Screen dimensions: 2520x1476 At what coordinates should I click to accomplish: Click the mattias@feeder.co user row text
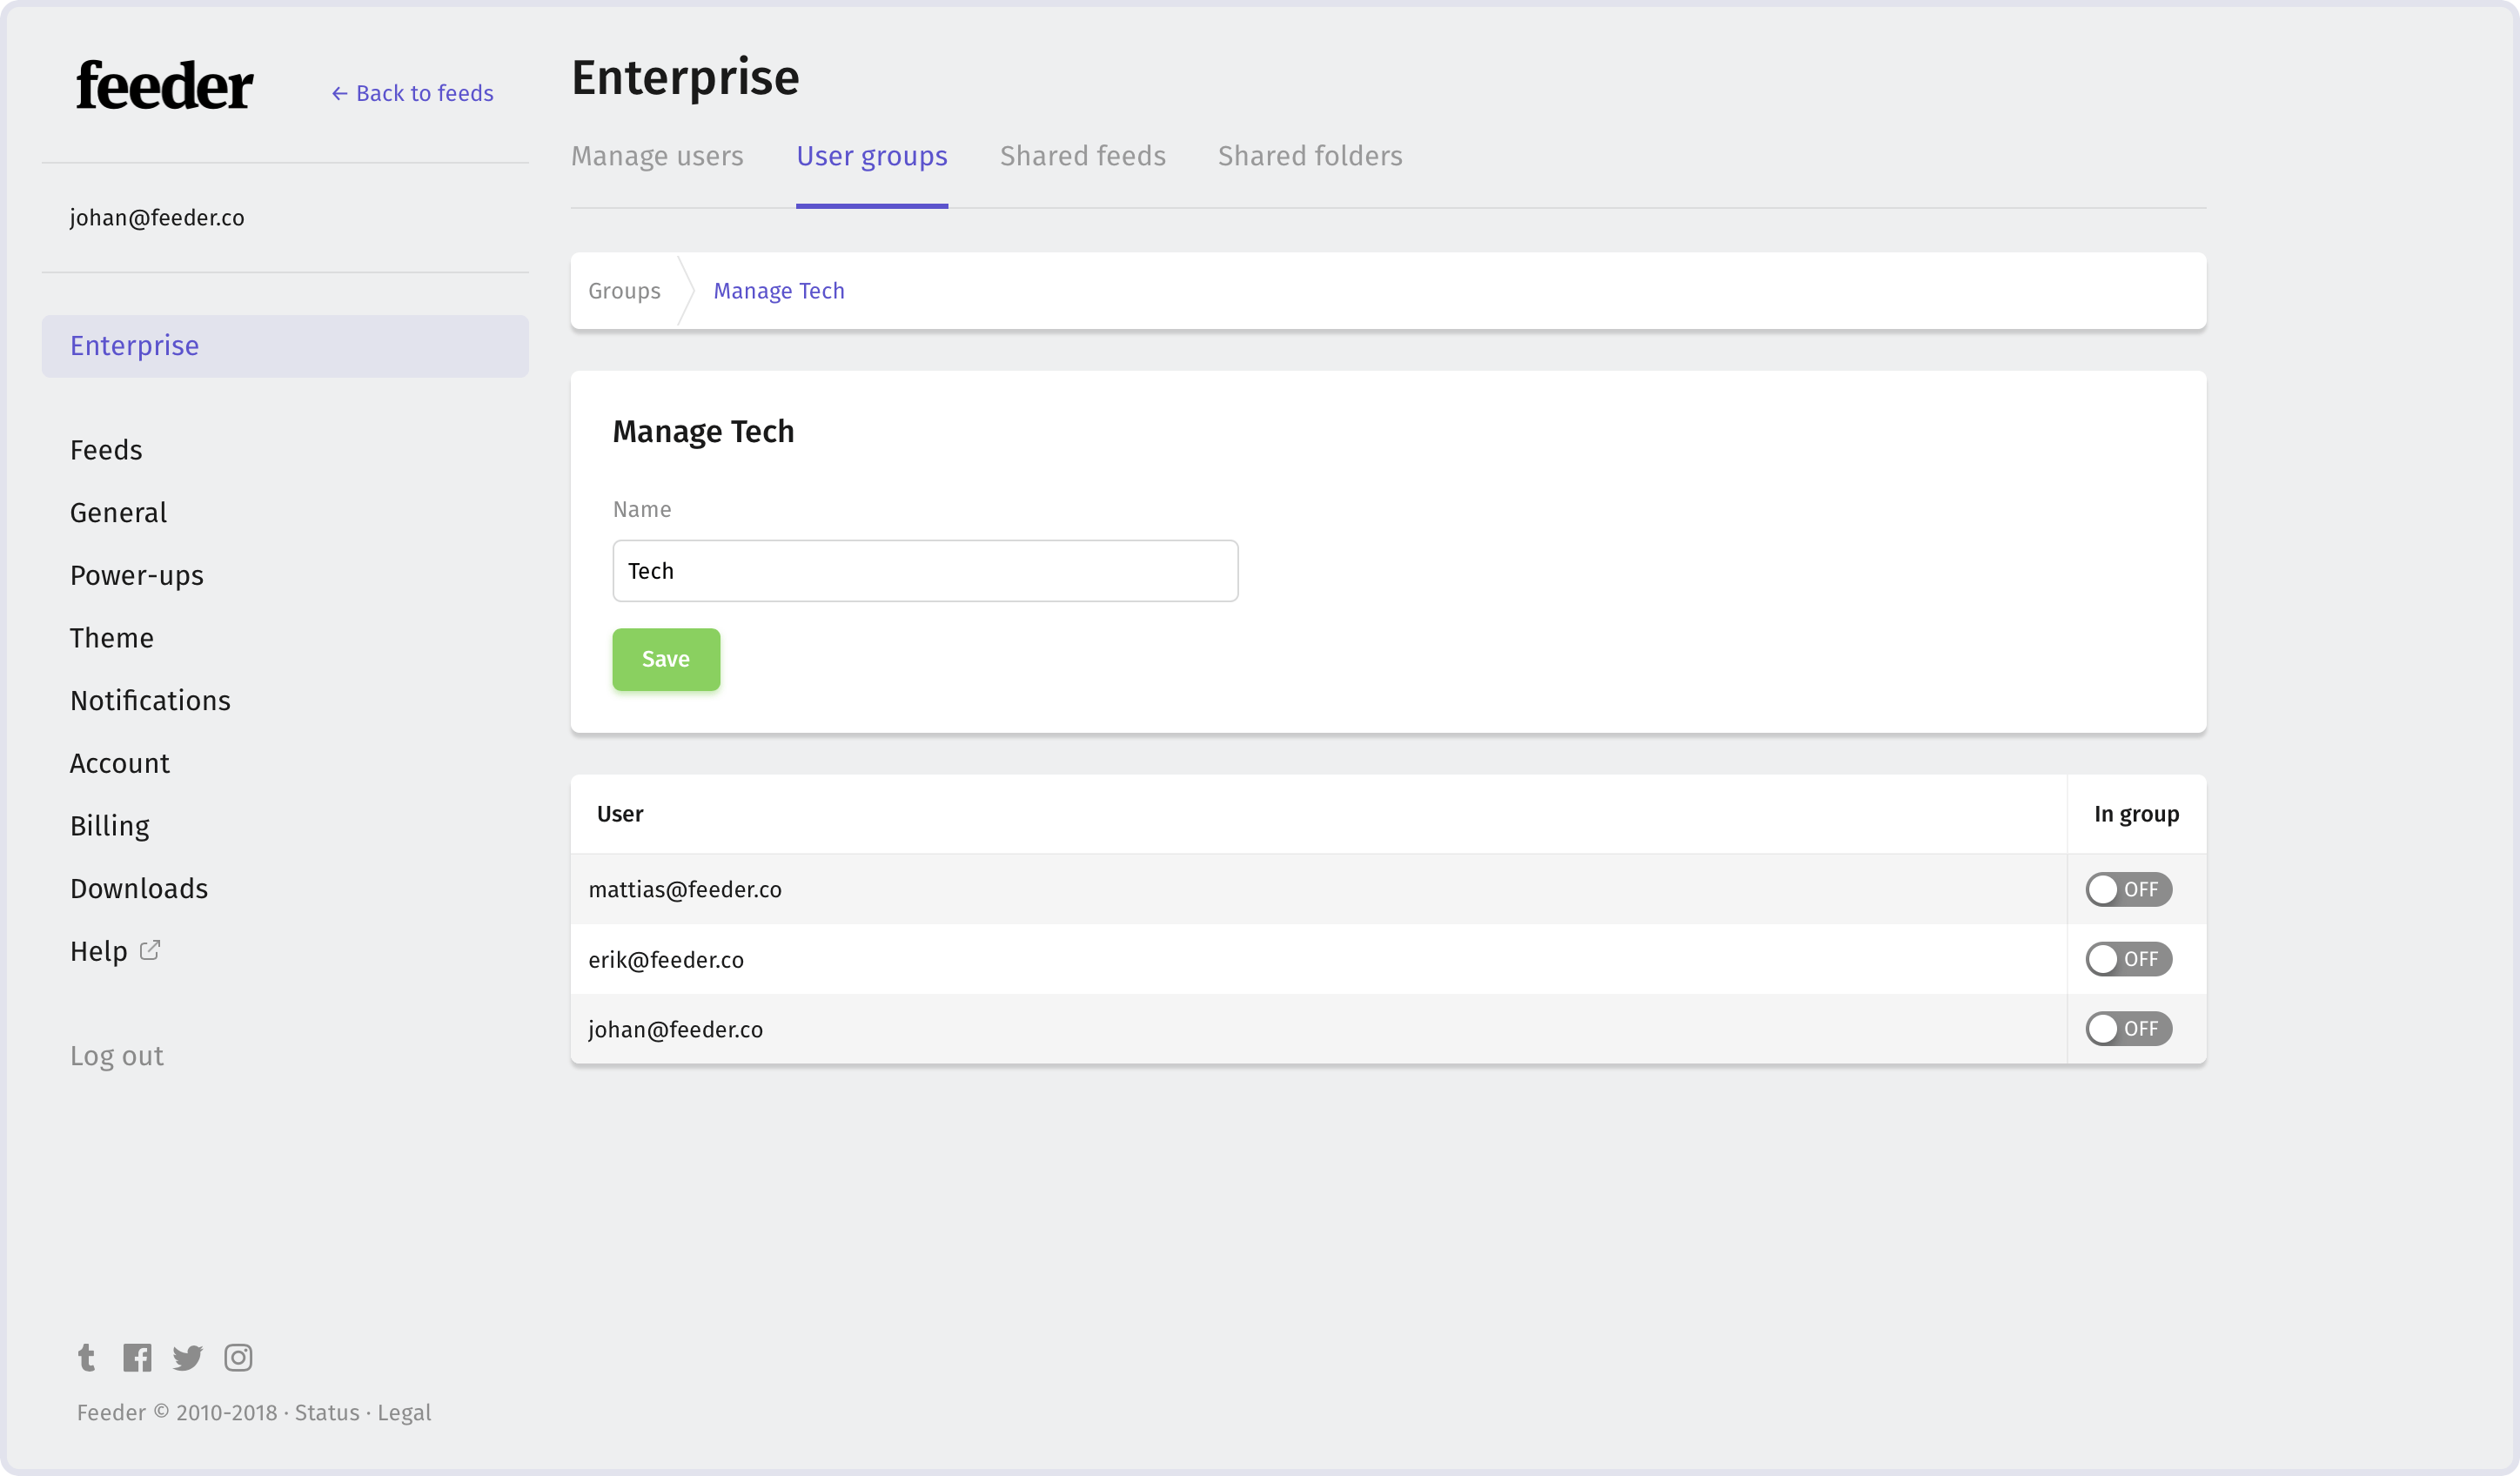pyautogui.click(x=685, y=889)
